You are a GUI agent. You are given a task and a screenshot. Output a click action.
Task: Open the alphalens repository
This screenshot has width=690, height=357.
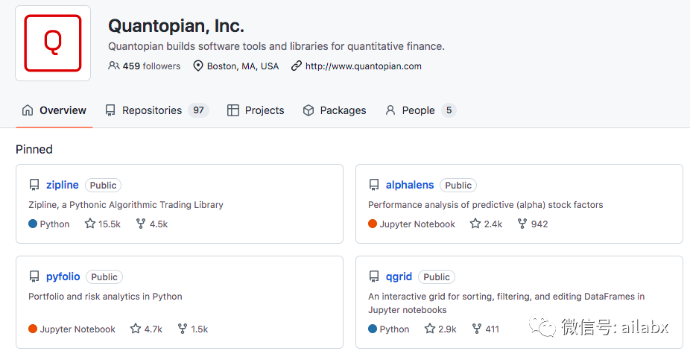click(410, 185)
